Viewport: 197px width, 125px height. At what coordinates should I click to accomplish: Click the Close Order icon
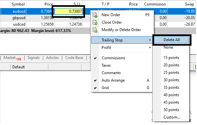[95, 22]
